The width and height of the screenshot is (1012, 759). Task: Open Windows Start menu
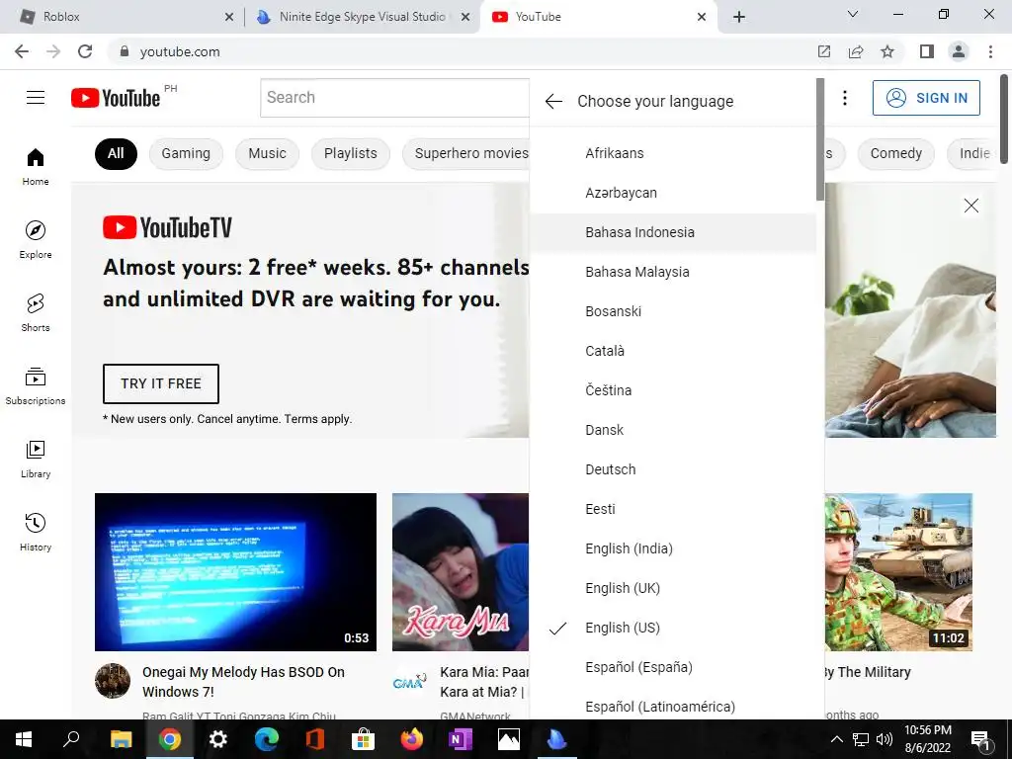pyautogui.click(x=24, y=739)
